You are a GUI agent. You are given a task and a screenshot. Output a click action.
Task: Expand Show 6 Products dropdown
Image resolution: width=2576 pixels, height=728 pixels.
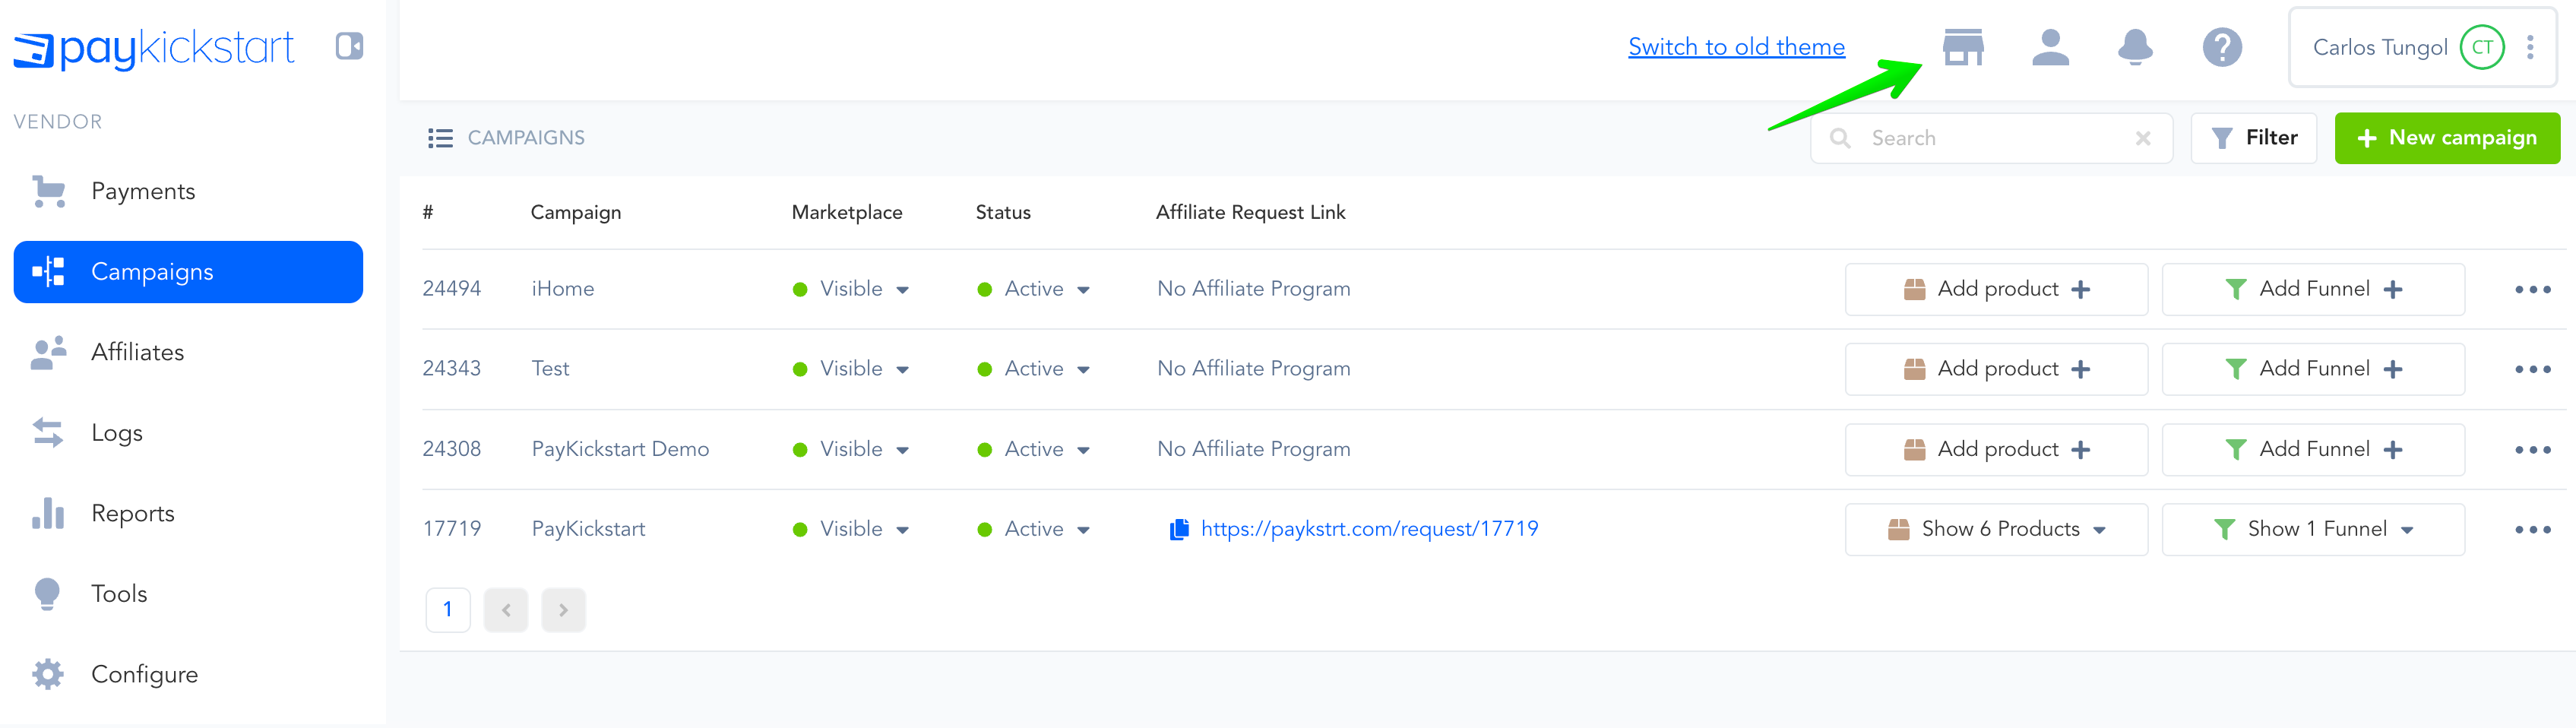[x=1996, y=529]
